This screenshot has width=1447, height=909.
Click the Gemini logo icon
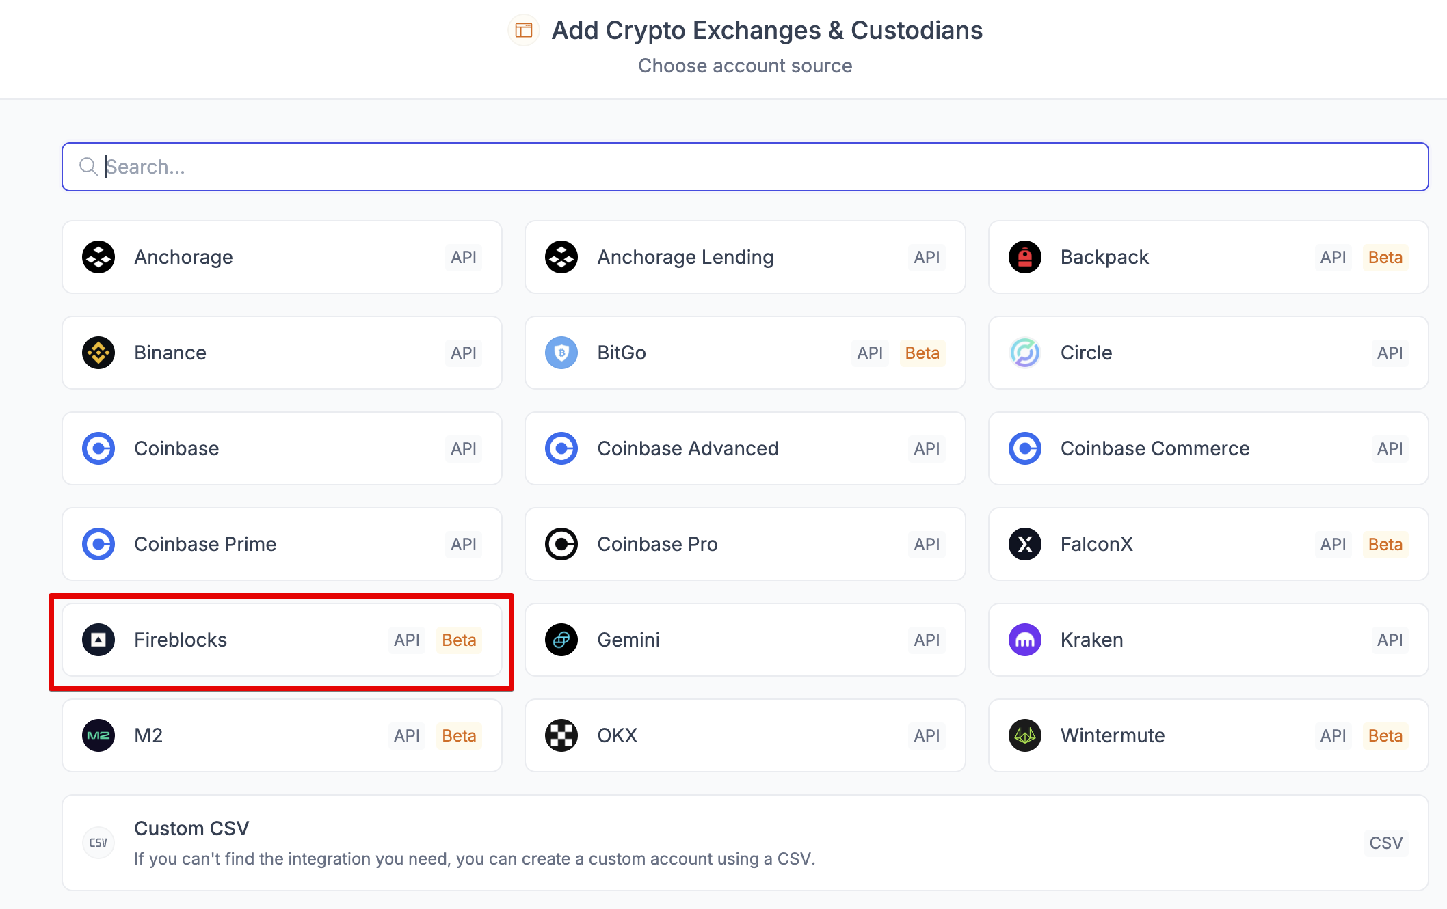pos(561,640)
